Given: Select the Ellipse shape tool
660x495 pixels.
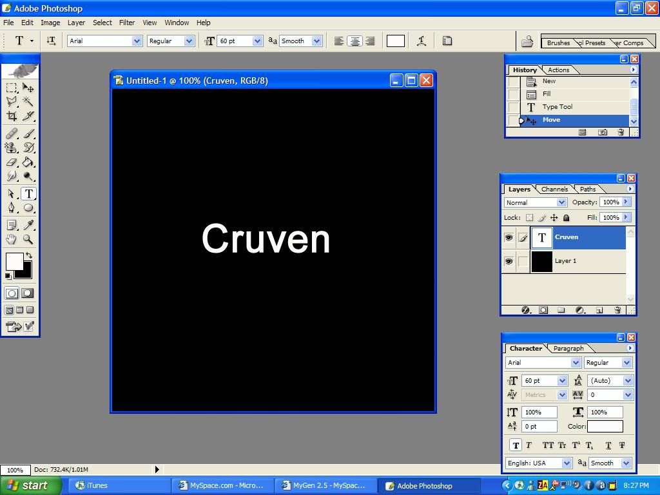Looking at the screenshot, I should click(28, 208).
